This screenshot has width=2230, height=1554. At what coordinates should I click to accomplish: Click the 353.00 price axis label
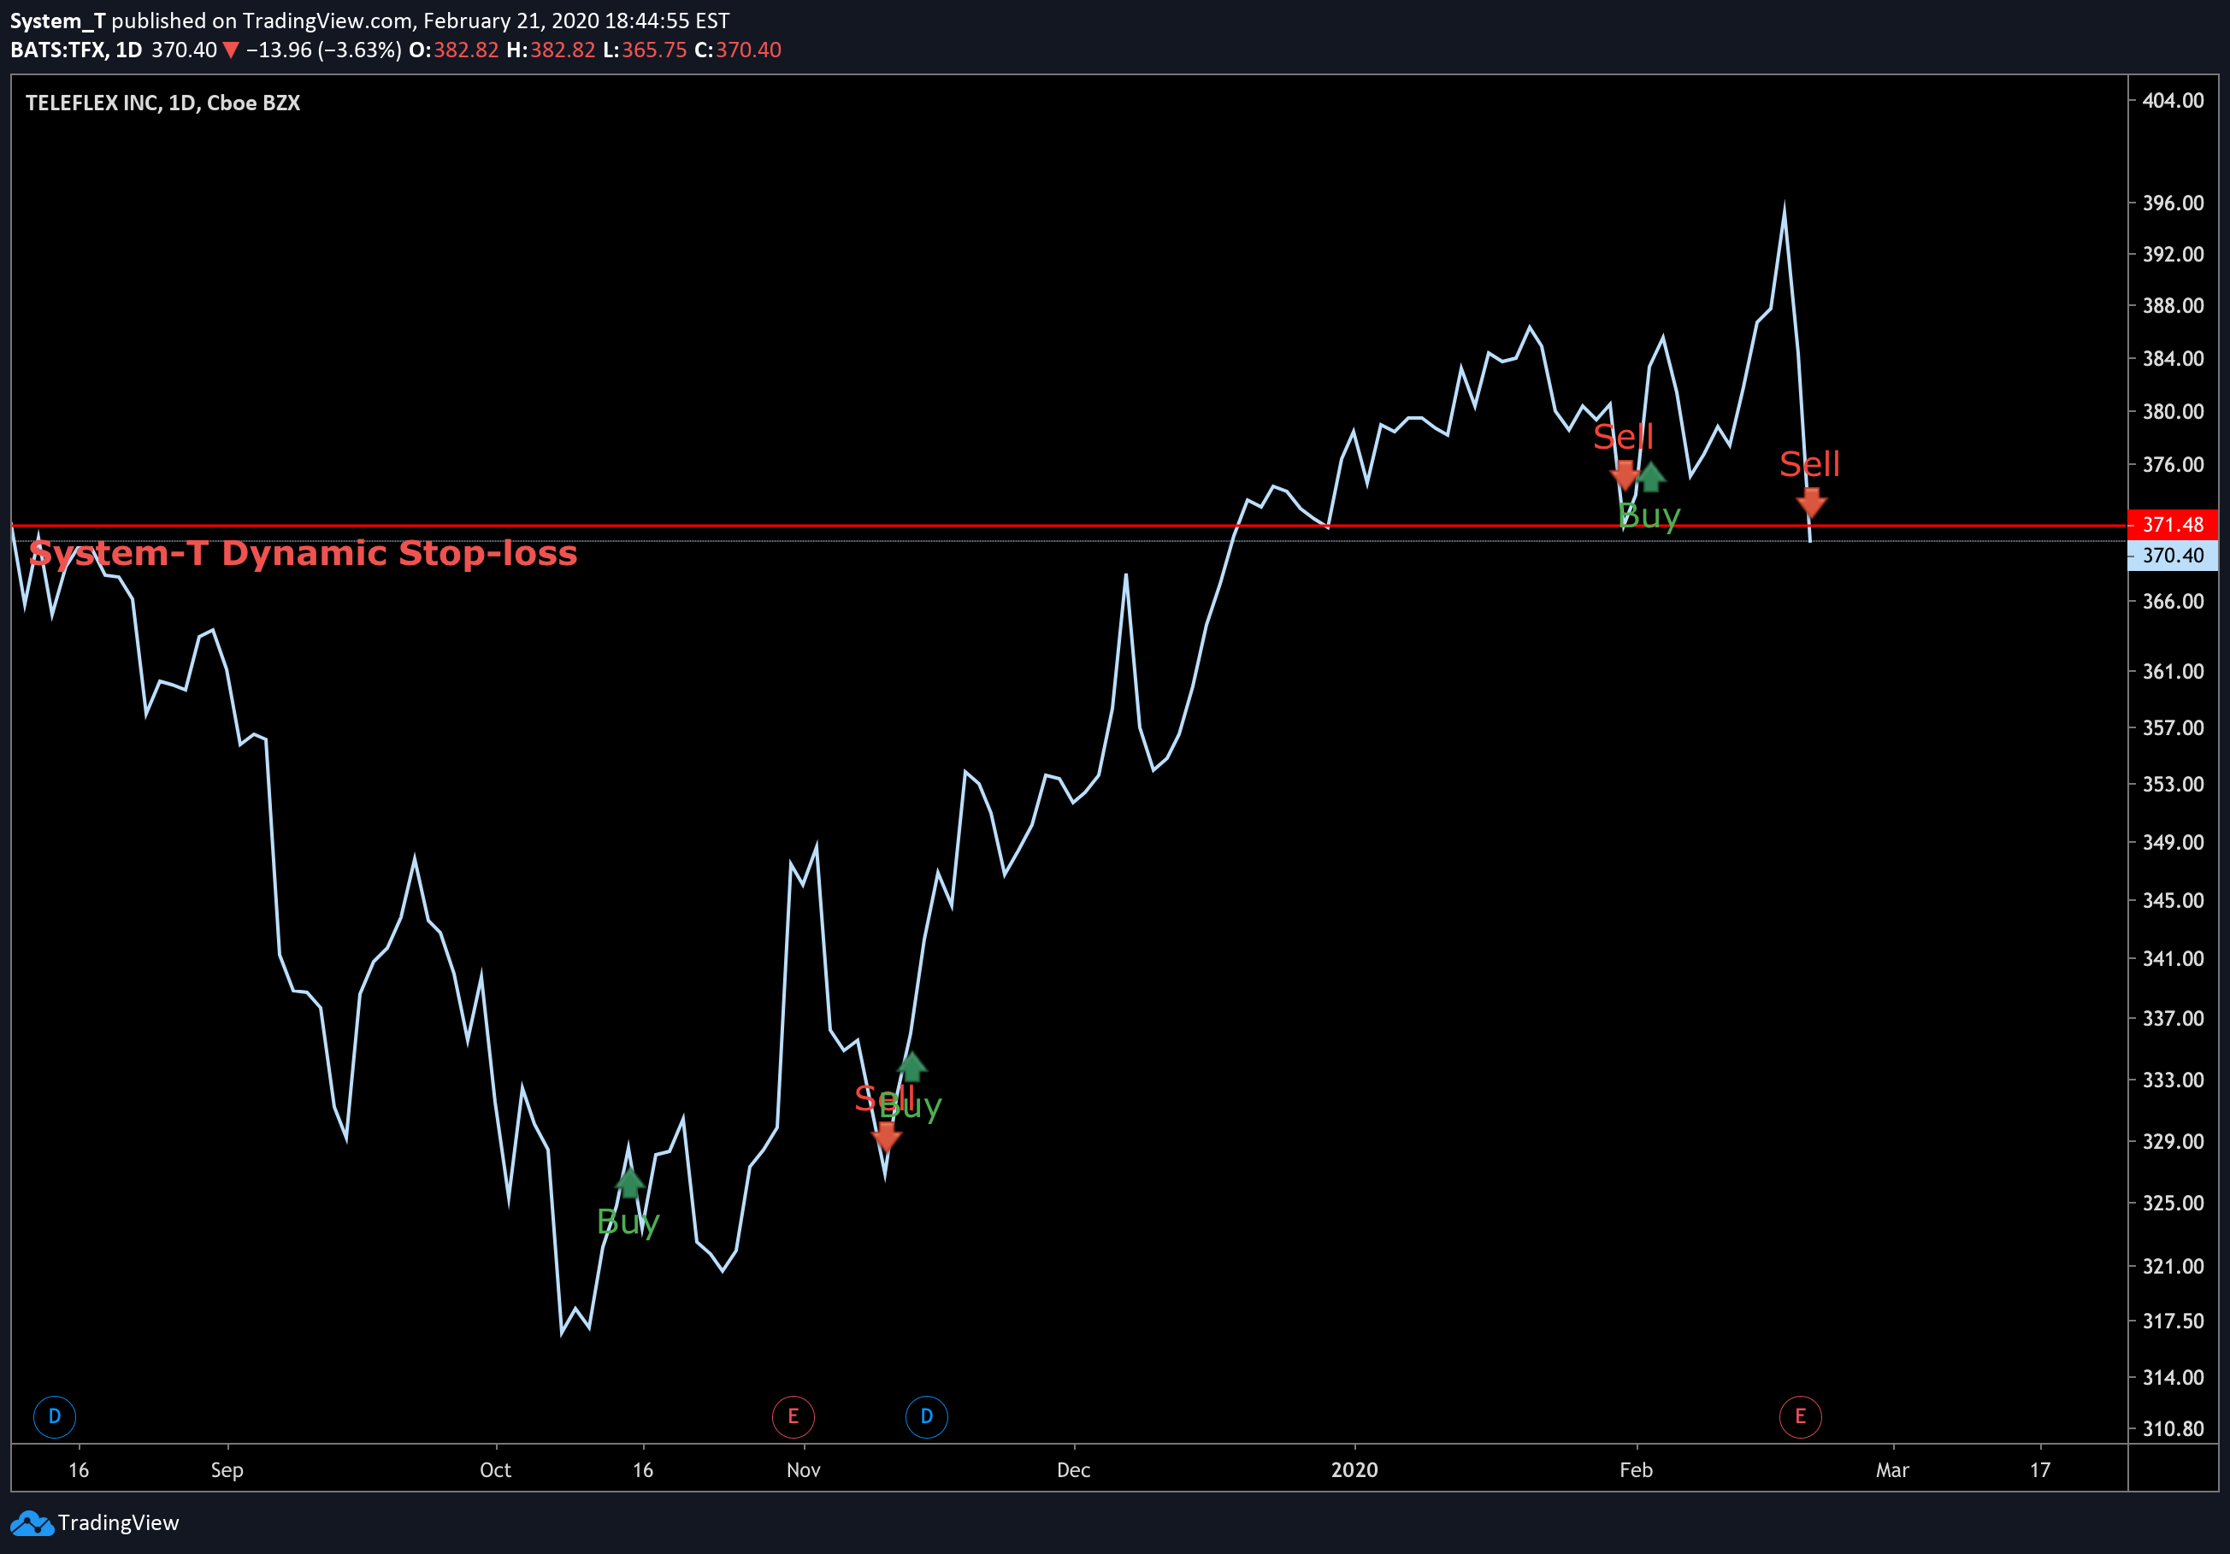(x=2174, y=785)
